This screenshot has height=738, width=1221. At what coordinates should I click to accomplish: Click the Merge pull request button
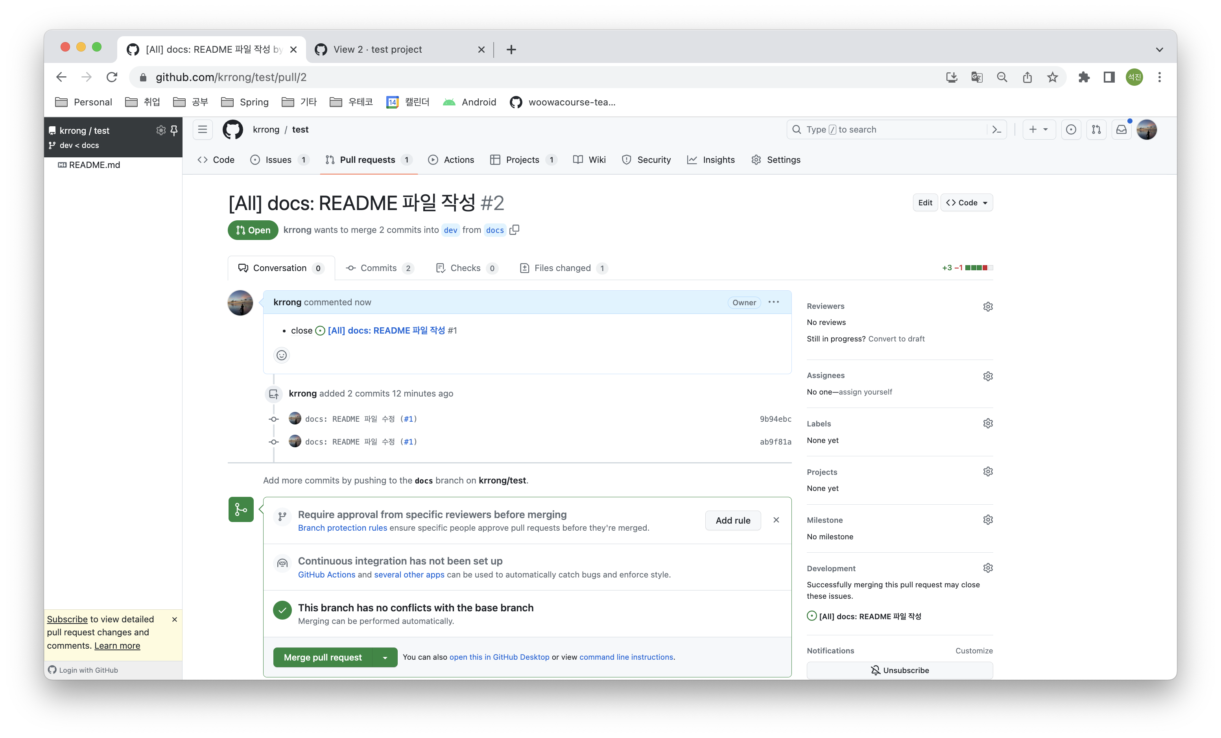[x=323, y=658]
